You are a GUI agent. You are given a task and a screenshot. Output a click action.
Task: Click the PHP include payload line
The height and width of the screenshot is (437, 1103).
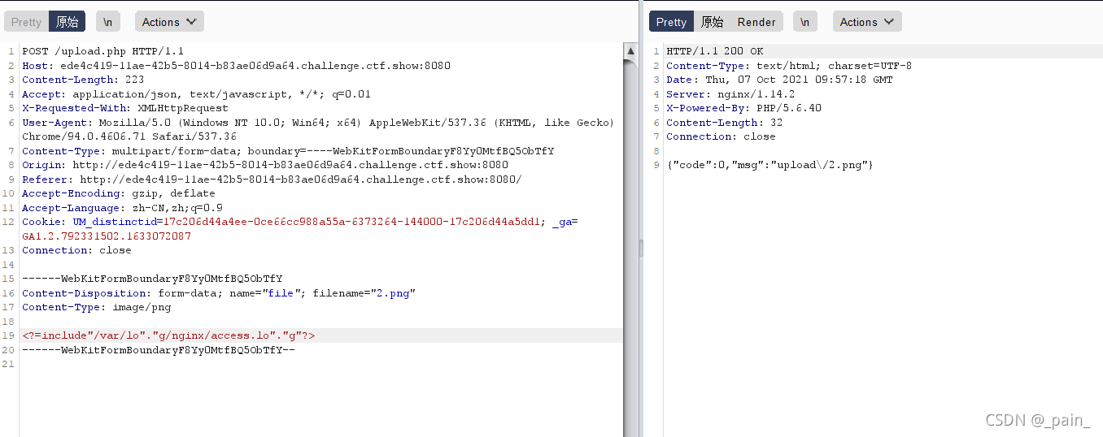pos(168,335)
